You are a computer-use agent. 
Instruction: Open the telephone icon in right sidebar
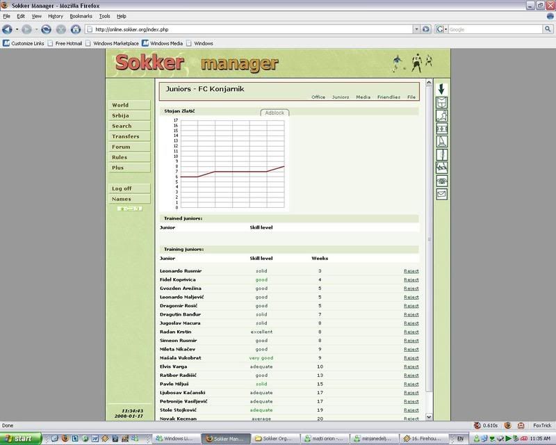point(441,181)
